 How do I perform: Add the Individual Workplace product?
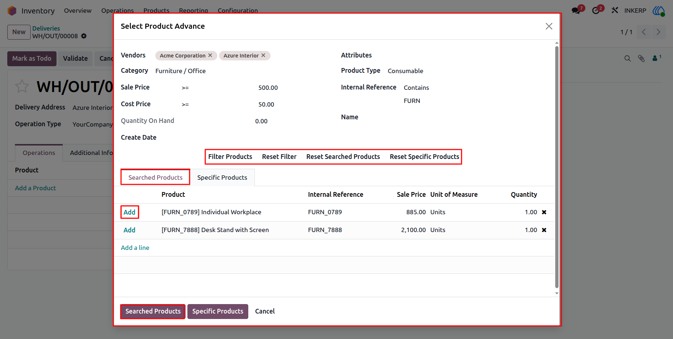tap(129, 212)
